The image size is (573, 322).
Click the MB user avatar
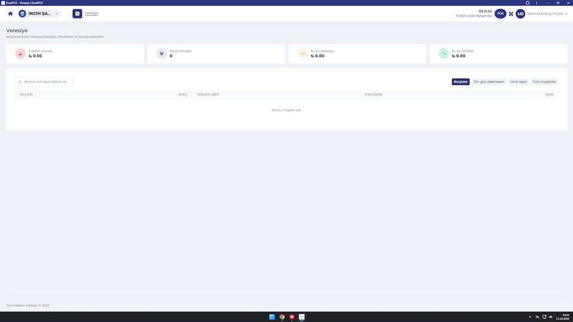click(x=520, y=14)
